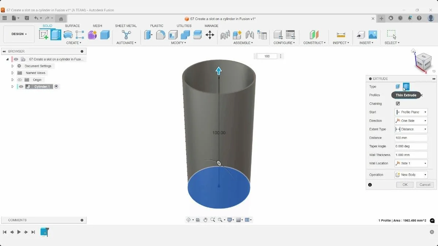Click the timeline extrude feature marker
The height and width of the screenshot is (246, 438).
coord(44,232)
